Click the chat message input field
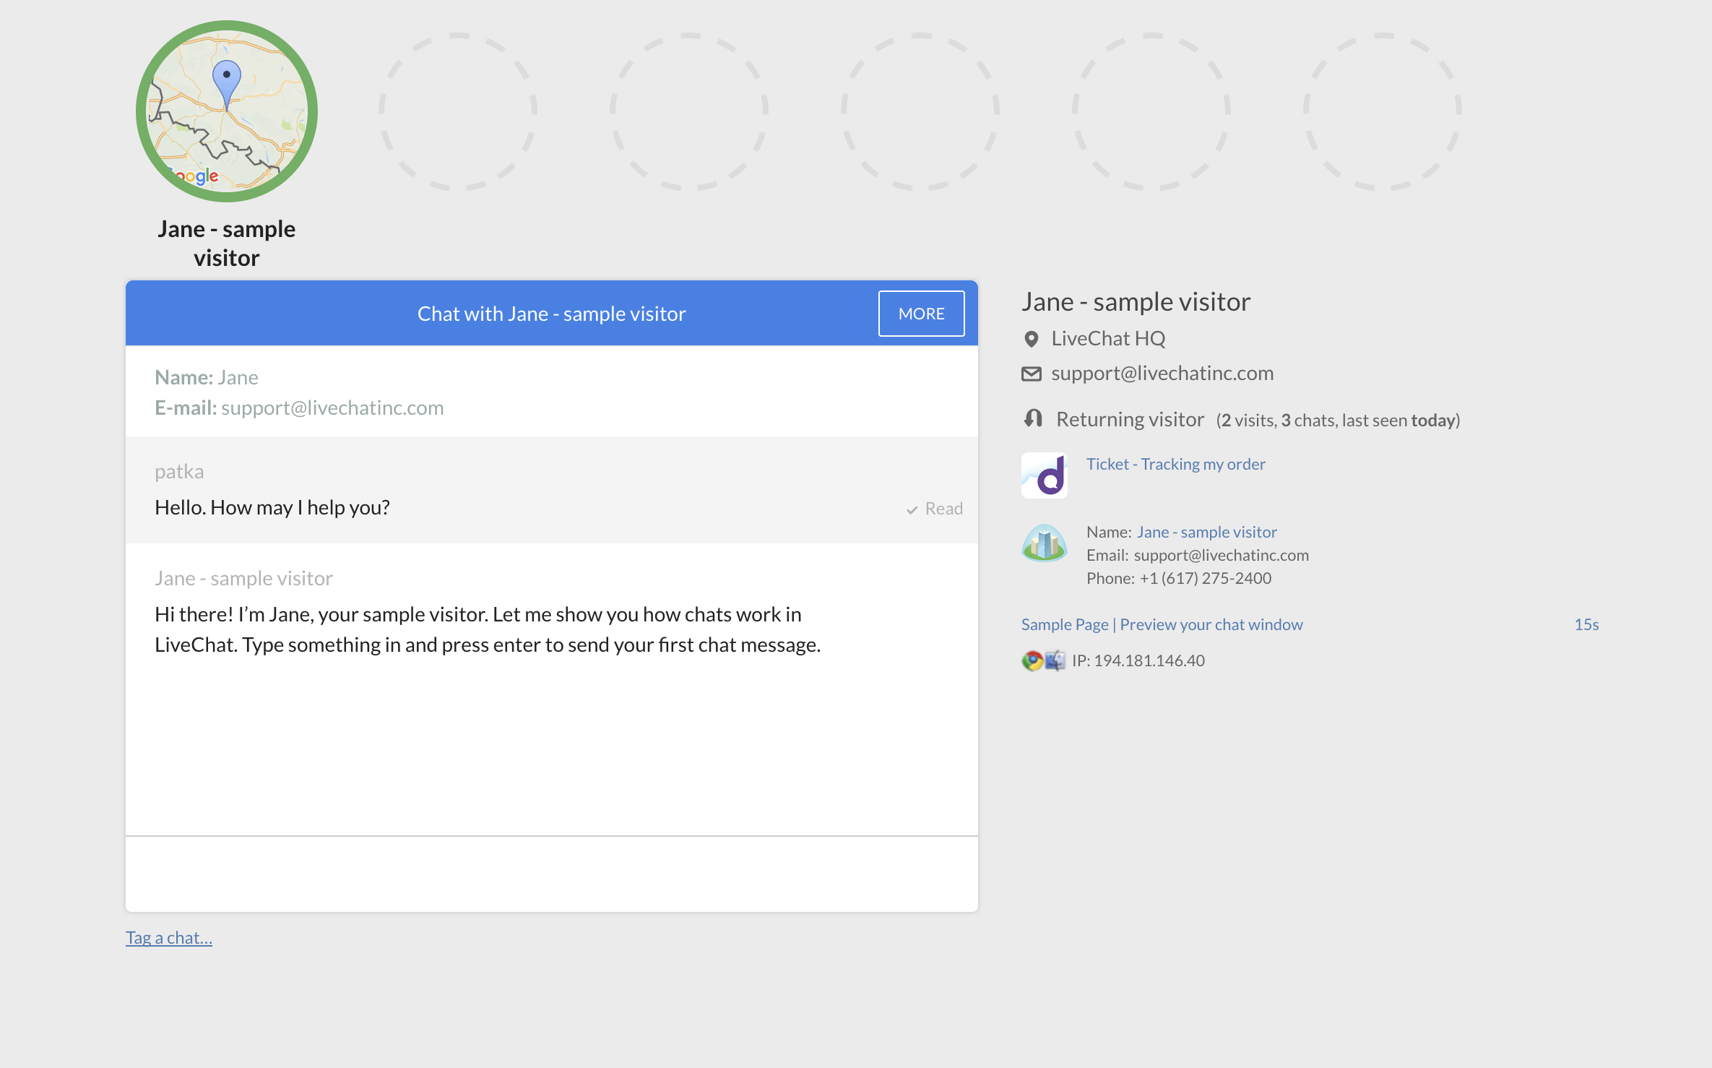 point(551,874)
